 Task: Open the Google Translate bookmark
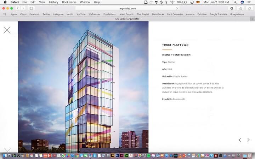coord(218,14)
